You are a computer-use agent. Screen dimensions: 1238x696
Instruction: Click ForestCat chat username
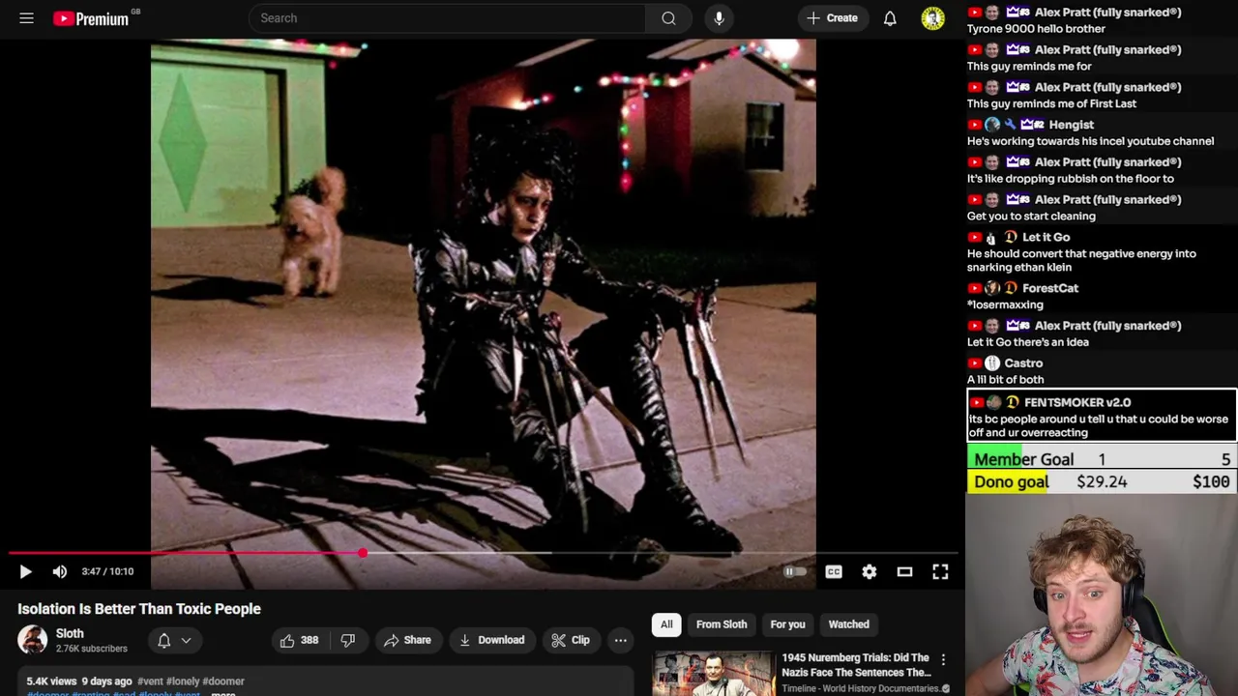[x=1050, y=288]
